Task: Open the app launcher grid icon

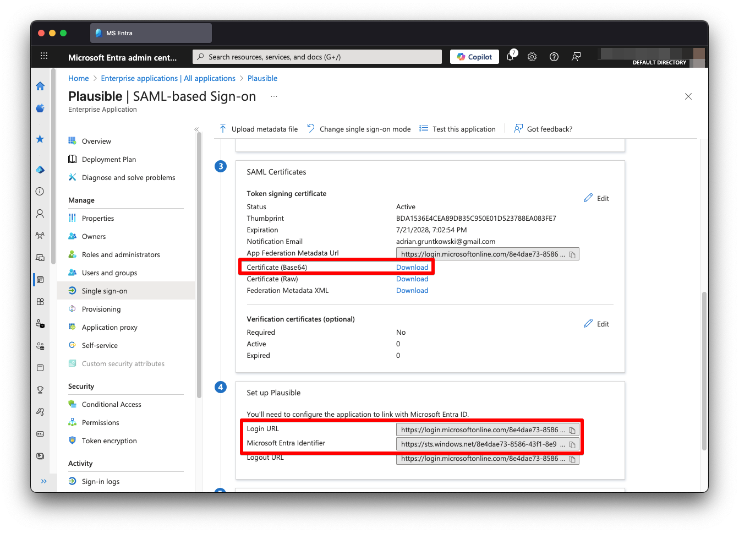Action: pyautogui.click(x=44, y=56)
